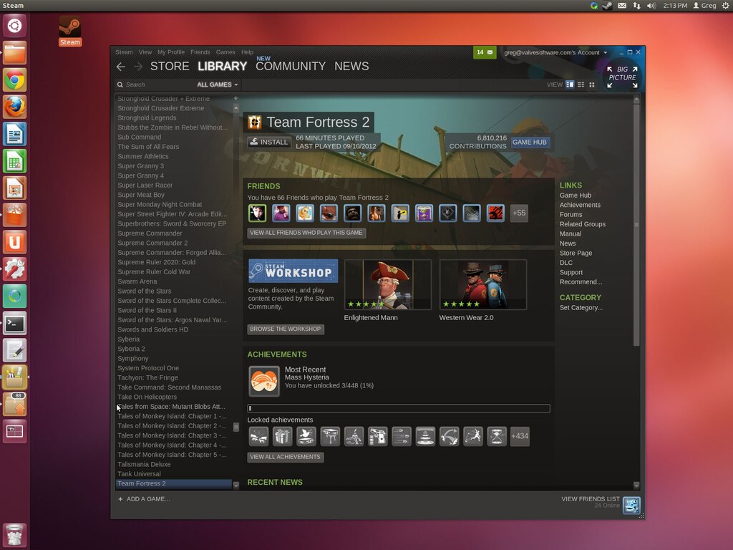This screenshot has width=733, height=550.
Task: Click the View Friends List icon
Action: [631, 505]
